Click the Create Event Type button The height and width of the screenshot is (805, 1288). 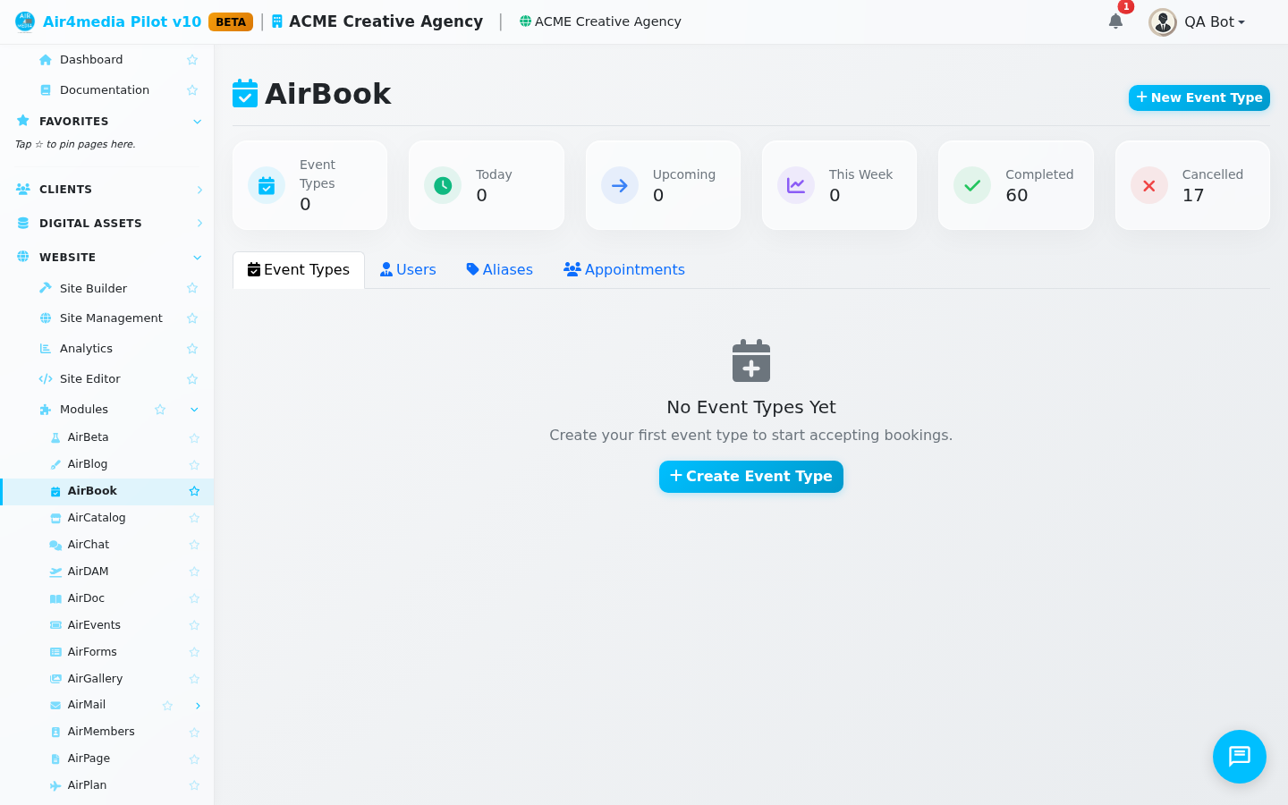pos(751,477)
